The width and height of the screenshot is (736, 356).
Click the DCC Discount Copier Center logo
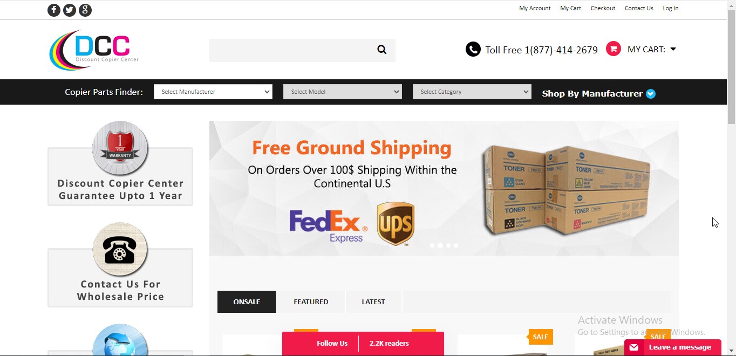click(94, 50)
